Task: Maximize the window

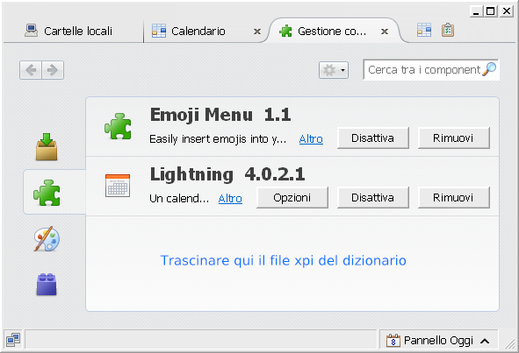Action: coord(491,11)
